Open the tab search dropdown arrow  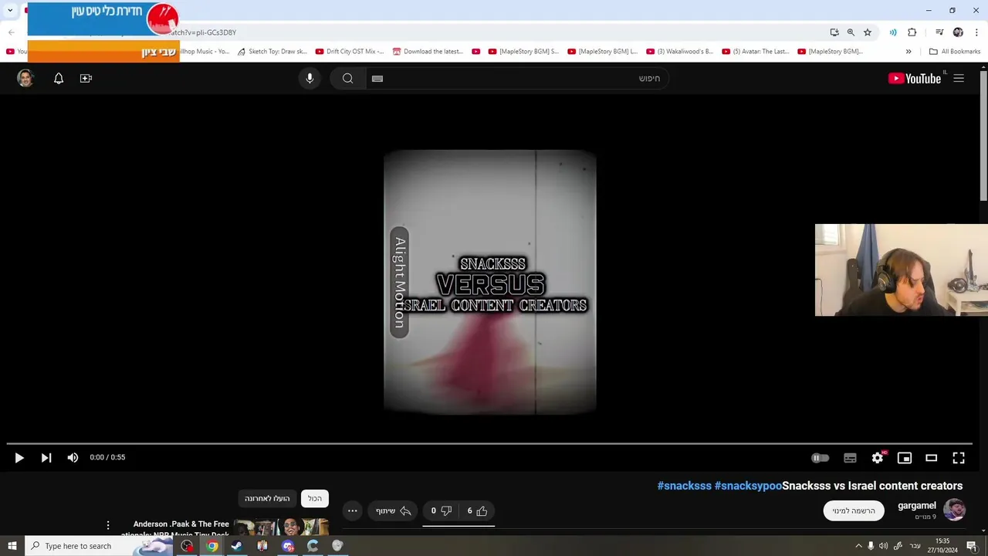(10, 10)
